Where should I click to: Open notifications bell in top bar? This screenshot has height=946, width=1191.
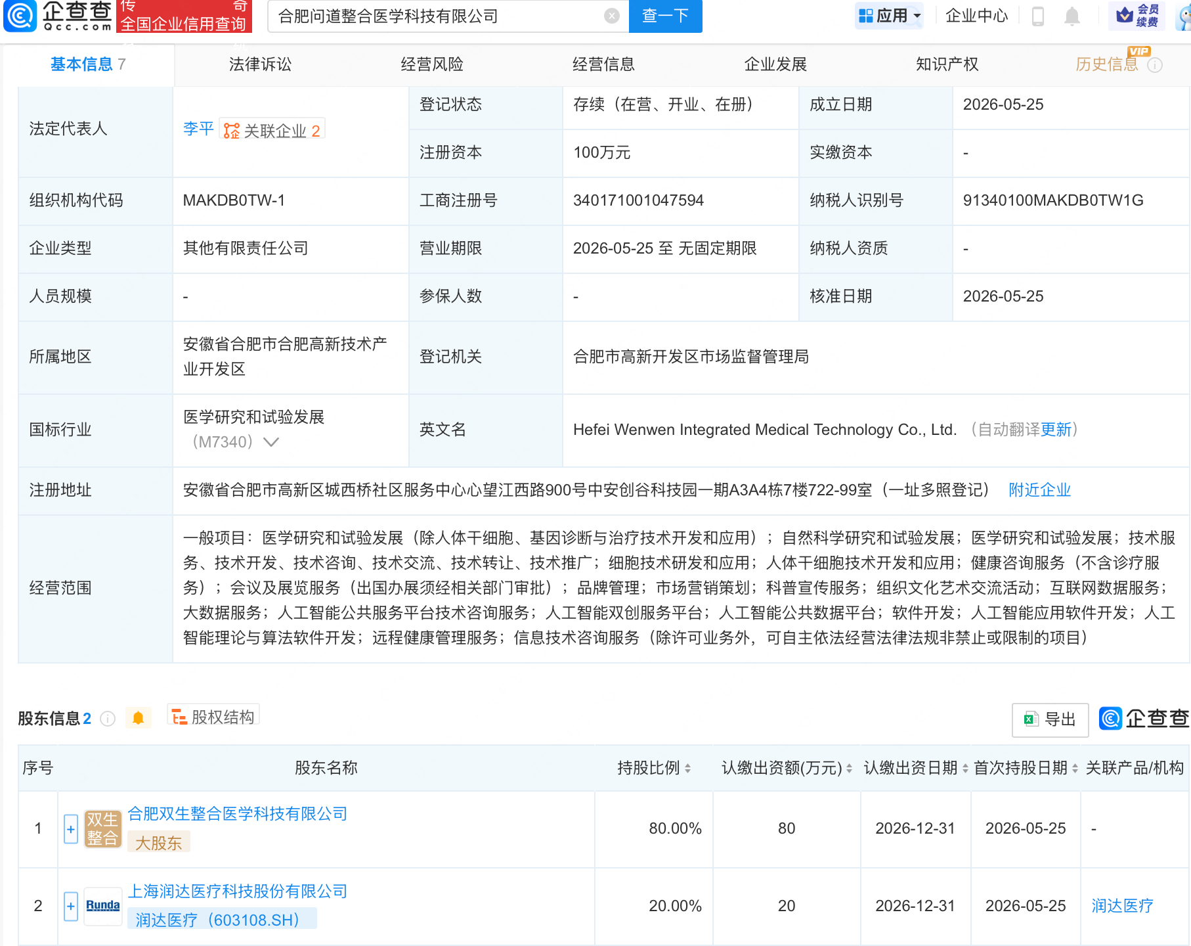1072,16
